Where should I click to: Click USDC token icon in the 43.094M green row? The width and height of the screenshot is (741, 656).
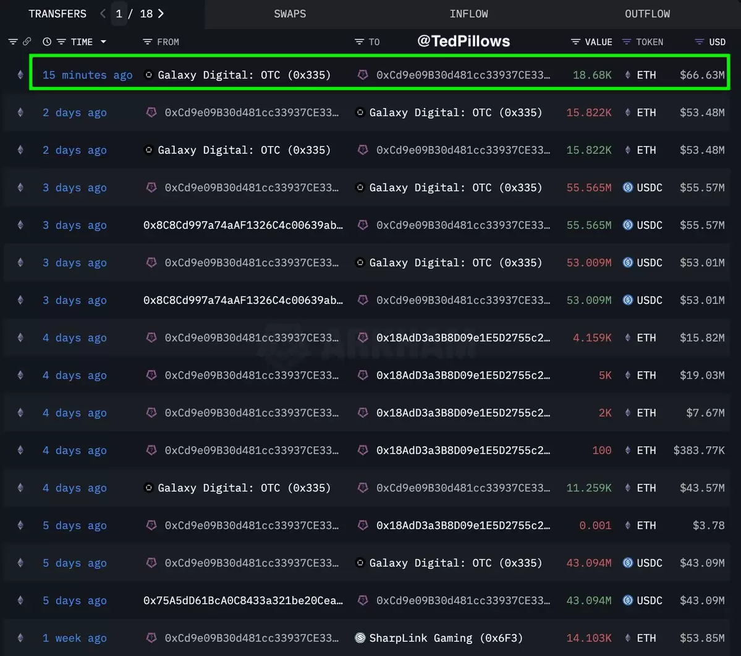click(627, 600)
